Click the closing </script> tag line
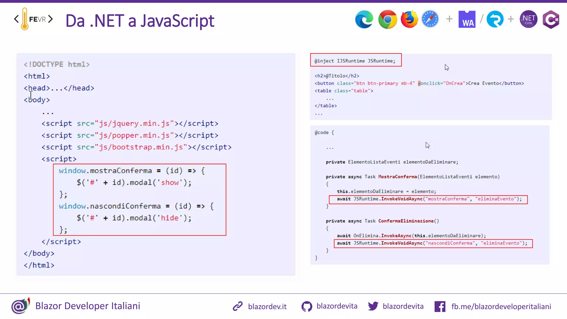Screen dimensions: 567x319 click(61, 241)
